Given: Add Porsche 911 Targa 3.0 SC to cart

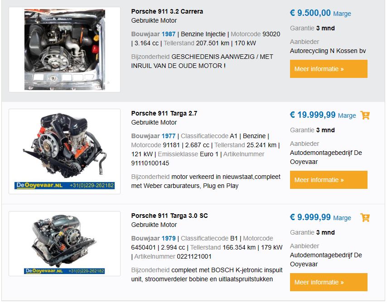Looking at the screenshot, I should click(x=365, y=217).
